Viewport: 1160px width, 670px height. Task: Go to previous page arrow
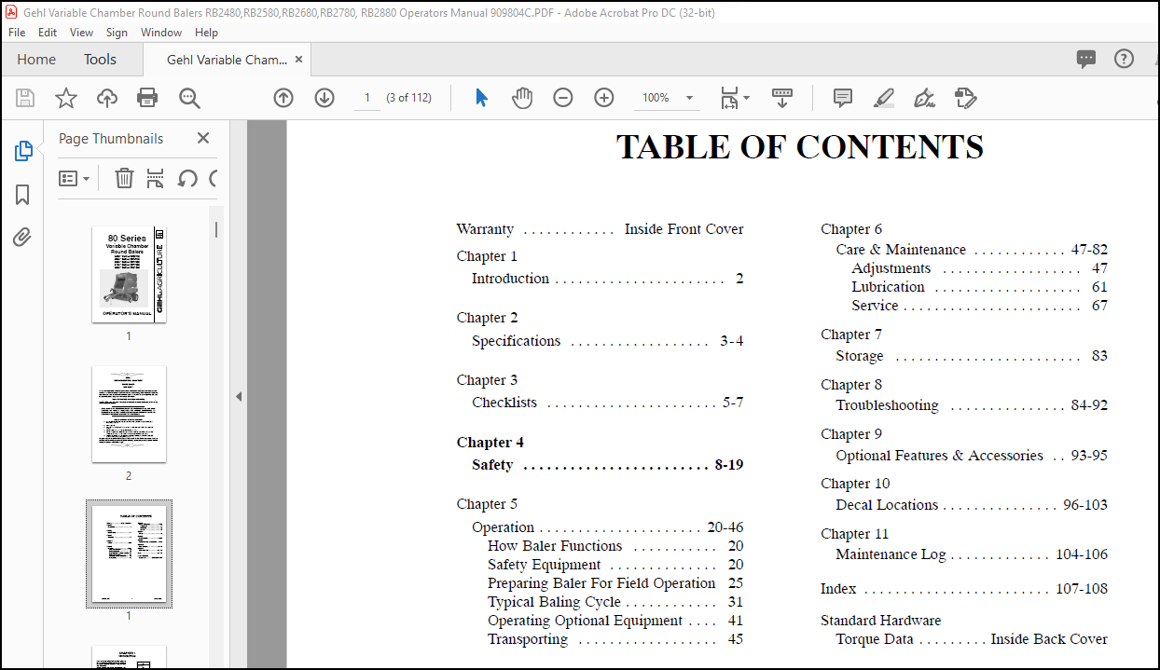pyautogui.click(x=283, y=98)
